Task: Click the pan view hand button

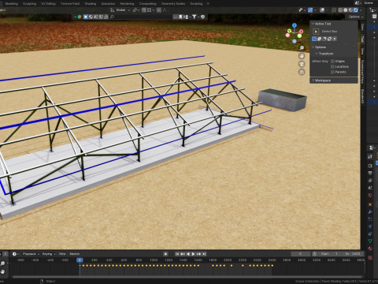Action: click(x=302, y=56)
